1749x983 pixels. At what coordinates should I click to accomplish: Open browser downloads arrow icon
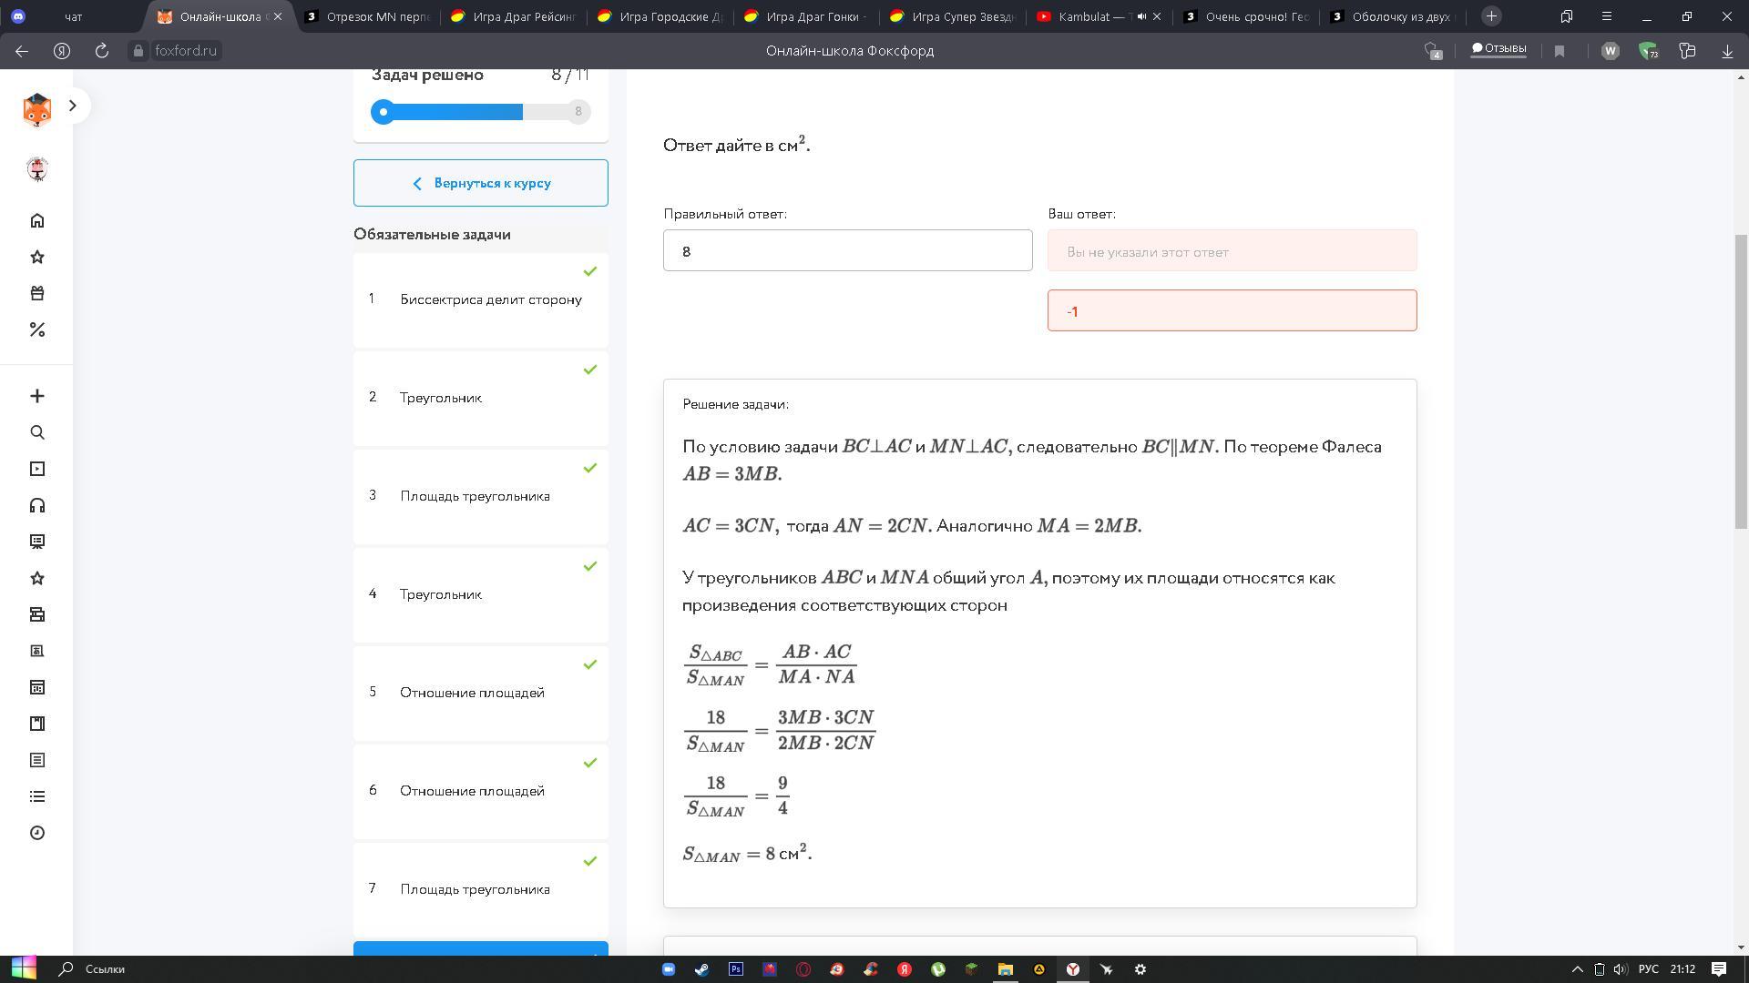point(1727,51)
